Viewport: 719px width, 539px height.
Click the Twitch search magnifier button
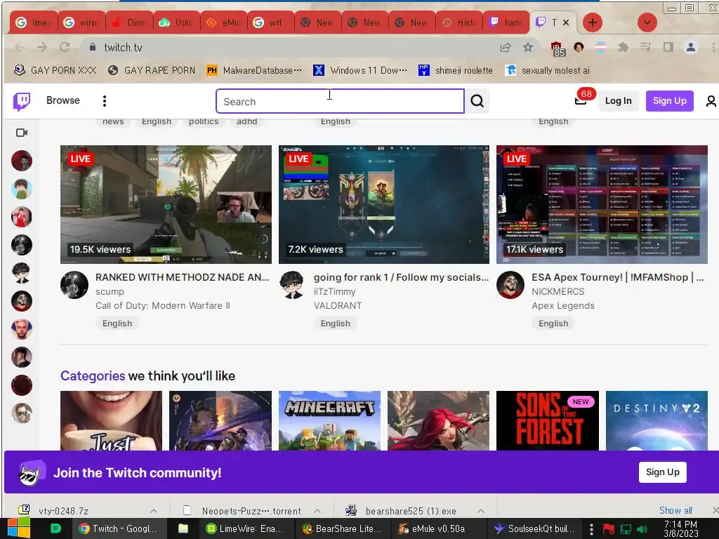477,101
